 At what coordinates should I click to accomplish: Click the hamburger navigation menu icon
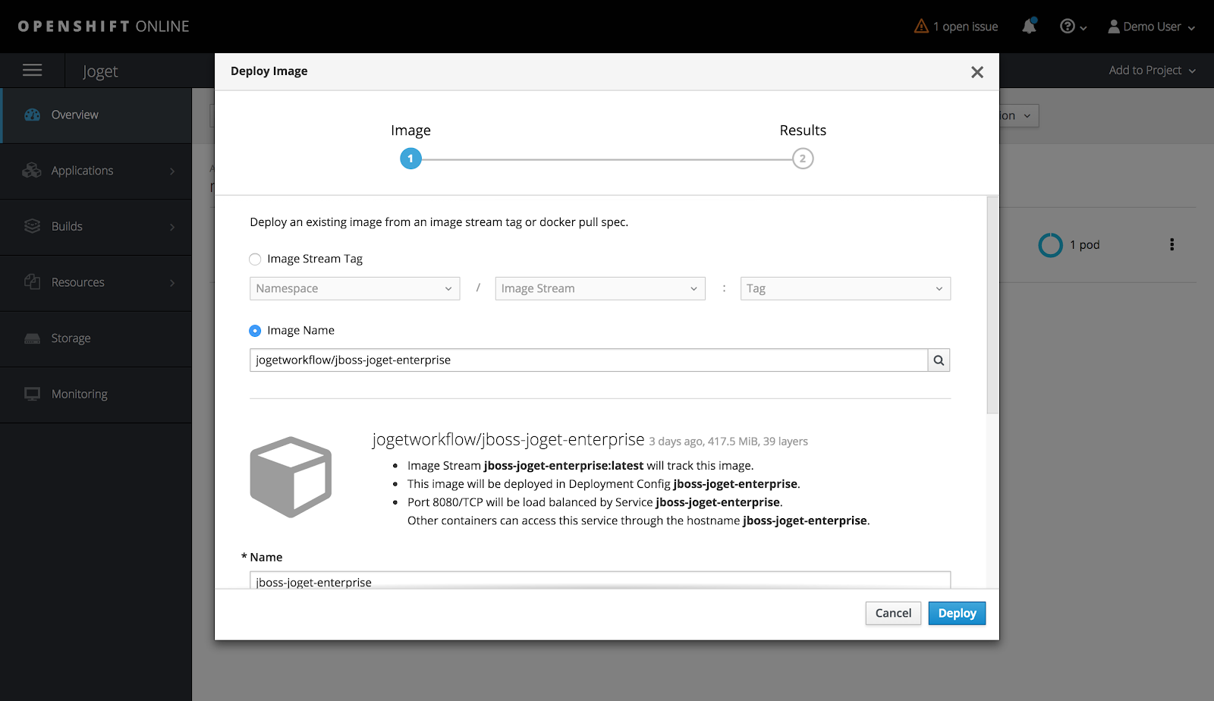tap(32, 71)
